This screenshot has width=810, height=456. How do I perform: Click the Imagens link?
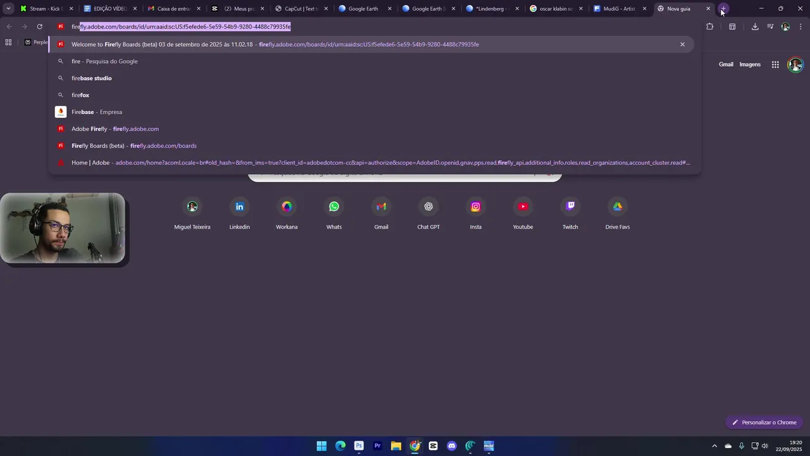[750, 65]
